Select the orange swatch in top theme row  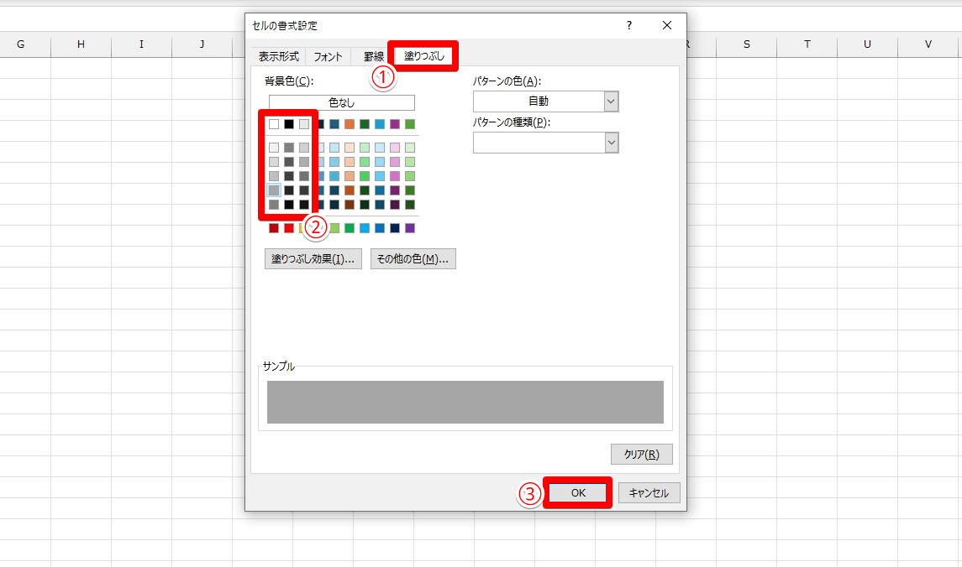(x=350, y=124)
